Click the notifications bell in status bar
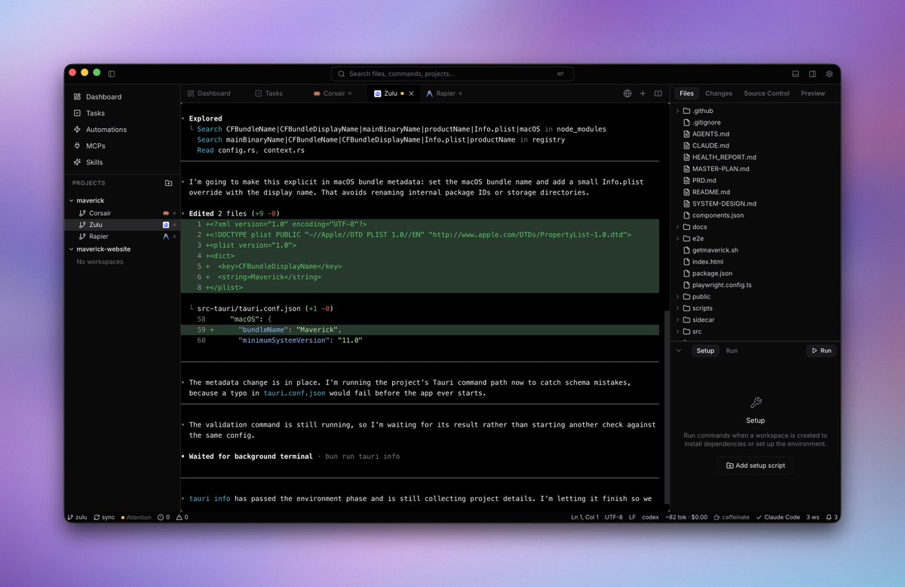This screenshot has width=905, height=587. point(832,518)
